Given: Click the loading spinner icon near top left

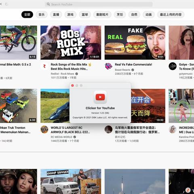Looking at the screenshot, I should tap(6, 4).
